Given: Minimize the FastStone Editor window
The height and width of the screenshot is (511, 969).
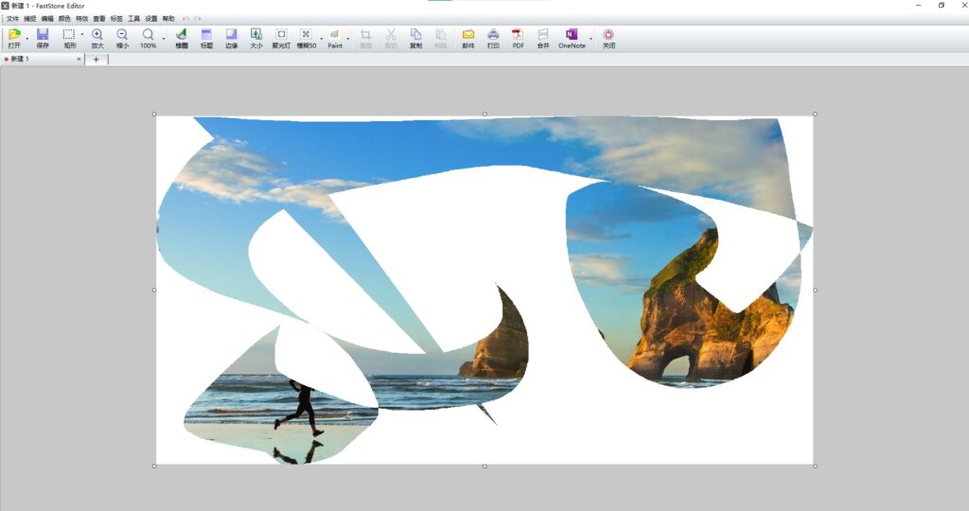Looking at the screenshot, I should pos(918,5).
